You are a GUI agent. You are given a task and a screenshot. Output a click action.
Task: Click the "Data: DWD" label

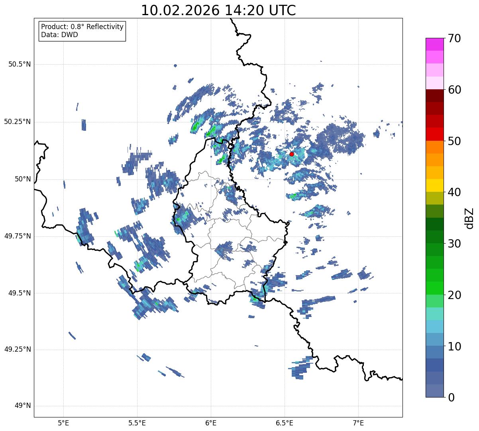[x=59, y=35]
